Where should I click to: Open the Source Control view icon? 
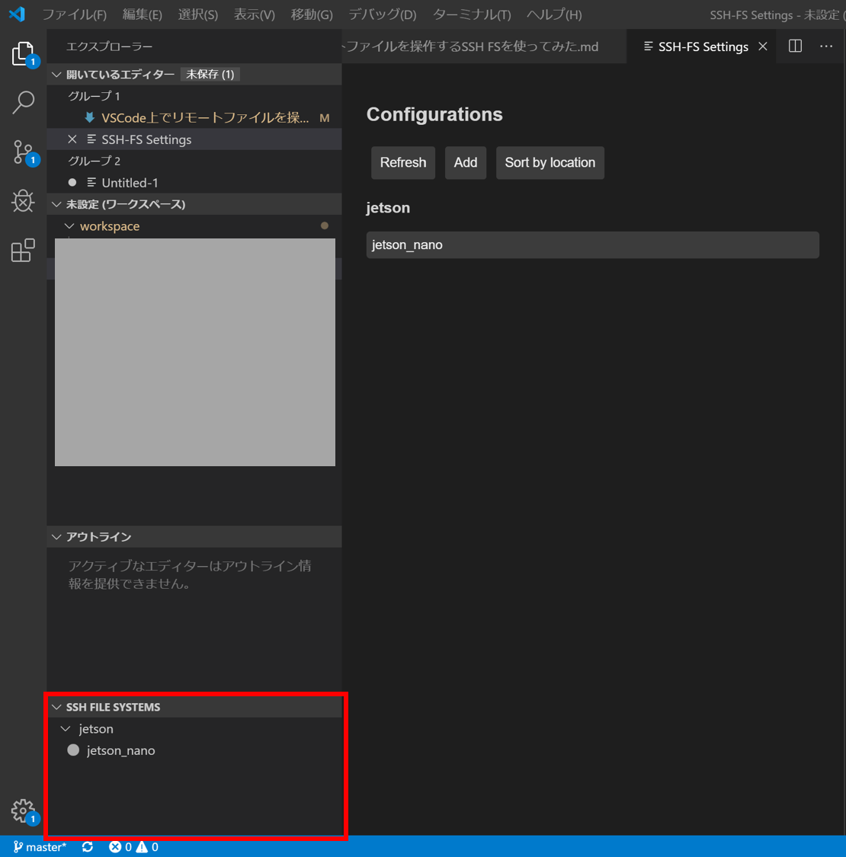pos(23,152)
